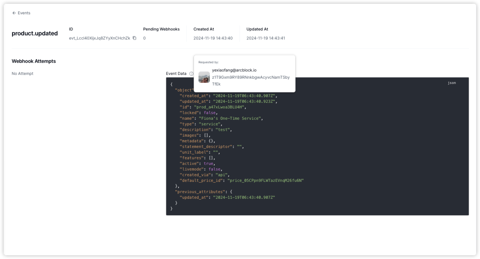Image resolution: width=480 pixels, height=259 pixels.
Task: Click the "name" line with Fiona's One-Time Service
Action: click(221, 118)
